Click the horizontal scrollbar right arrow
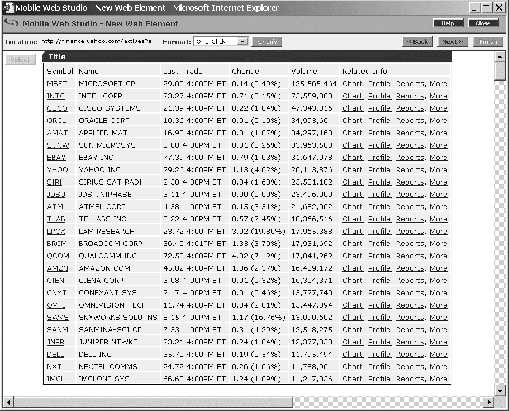 click(488, 402)
